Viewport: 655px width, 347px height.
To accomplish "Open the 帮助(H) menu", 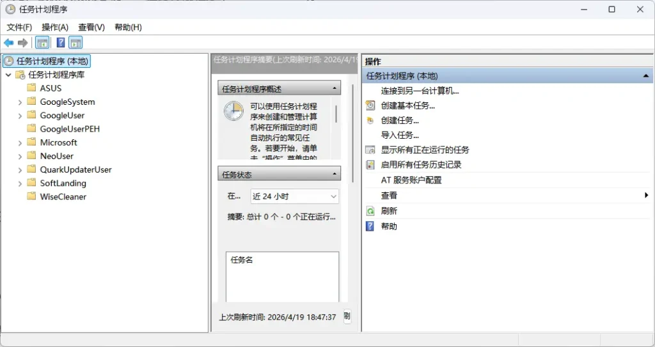I will (x=128, y=27).
